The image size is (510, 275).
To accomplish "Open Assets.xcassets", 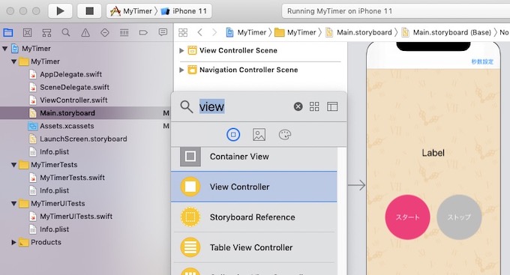I will [x=67, y=126].
